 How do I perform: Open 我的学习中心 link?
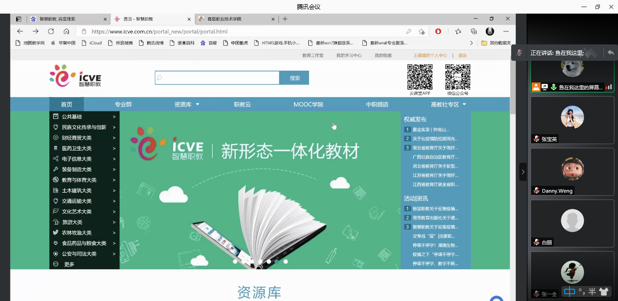pos(349,55)
